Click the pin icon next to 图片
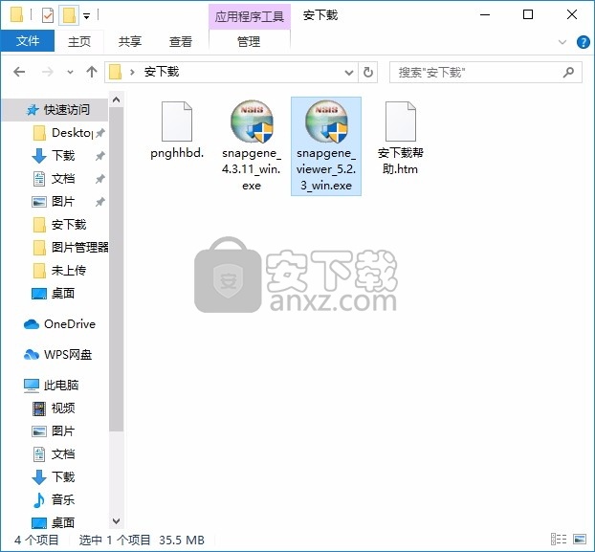 tap(100, 202)
